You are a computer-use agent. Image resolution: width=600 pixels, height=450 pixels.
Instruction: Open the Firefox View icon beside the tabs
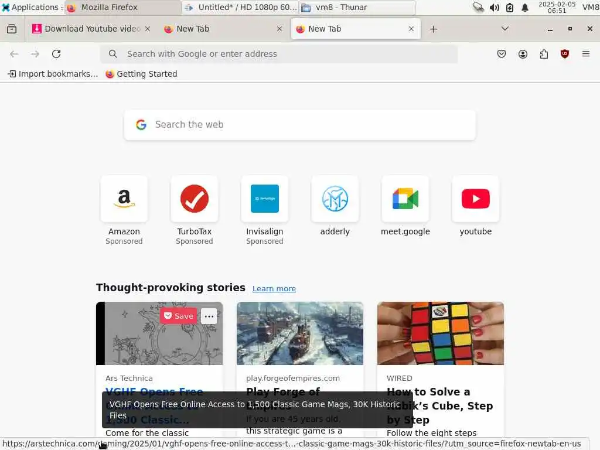pyautogui.click(x=12, y=29)
